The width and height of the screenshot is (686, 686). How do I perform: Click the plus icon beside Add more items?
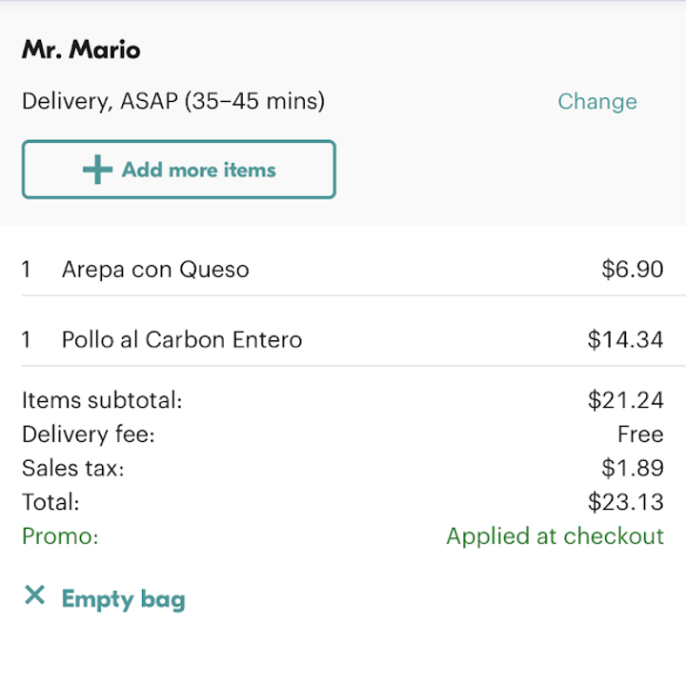[x=97, y=171]
